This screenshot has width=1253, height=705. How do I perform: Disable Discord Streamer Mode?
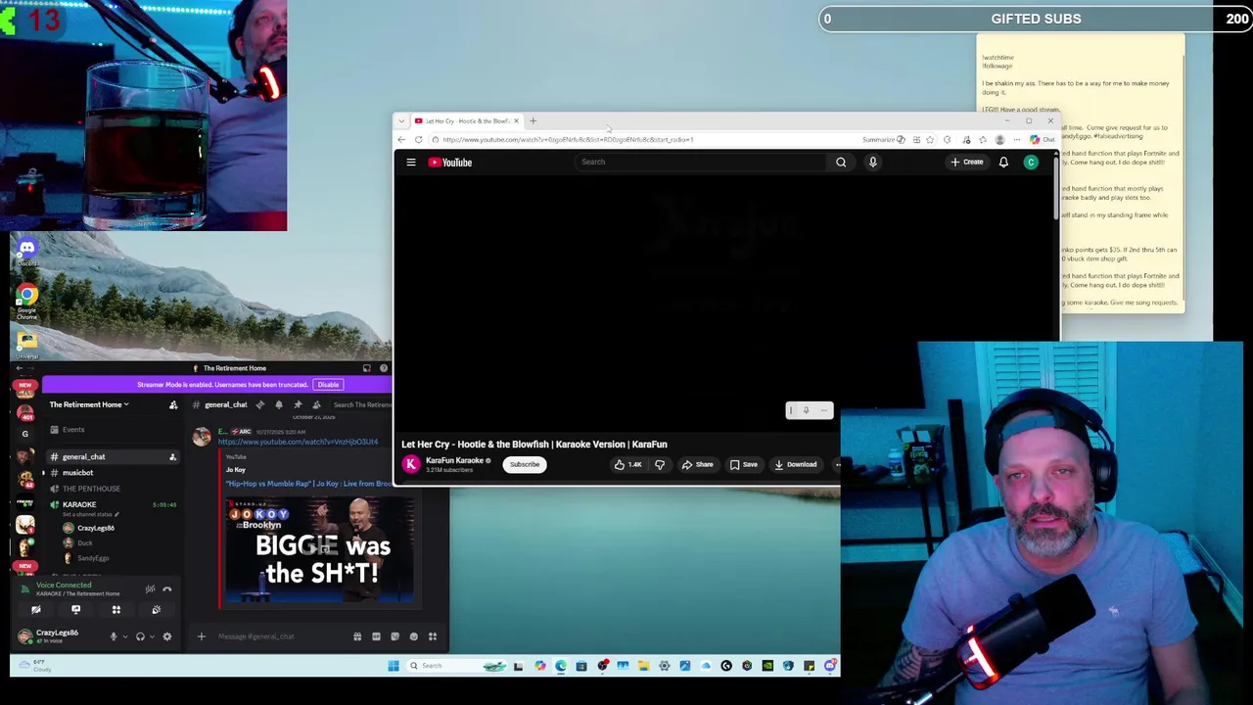328,385
